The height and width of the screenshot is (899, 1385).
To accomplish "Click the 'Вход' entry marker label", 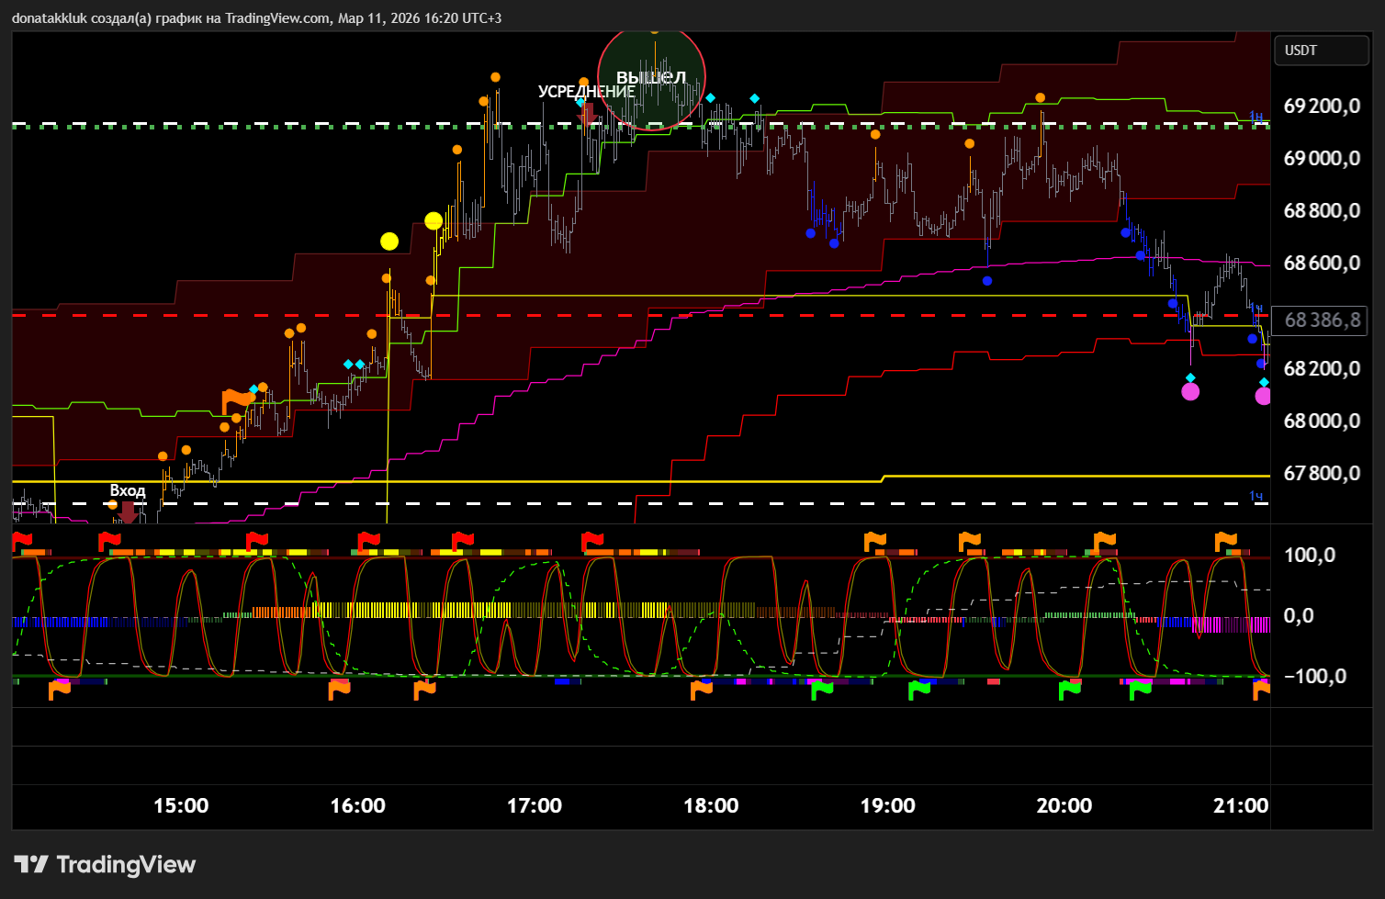I will click(128, 490).
